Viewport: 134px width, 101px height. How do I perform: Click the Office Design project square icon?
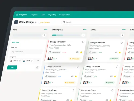[x=16, y=22]
